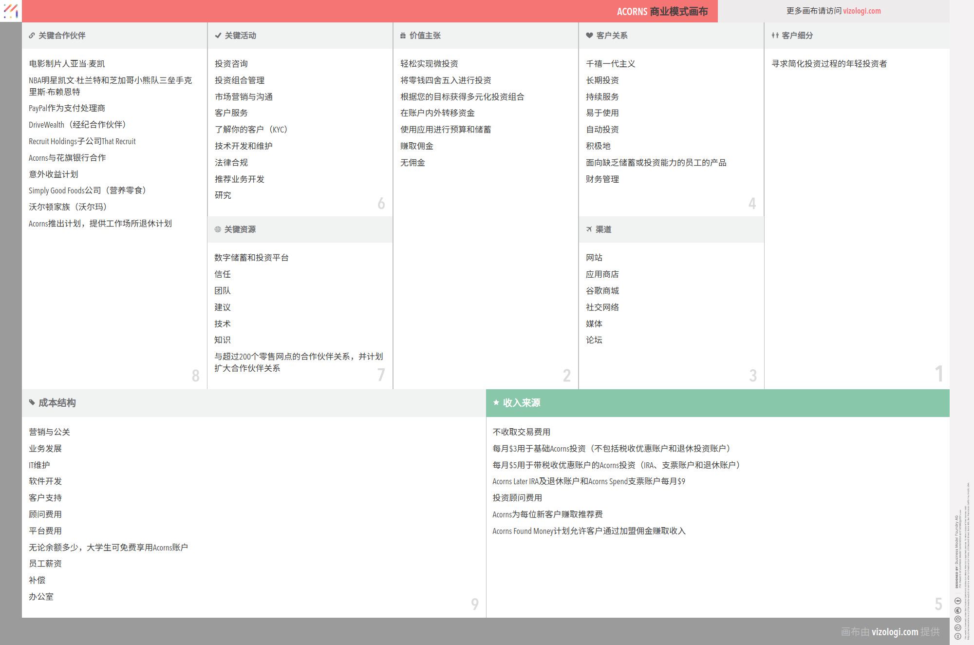Click the tag icon beside 成本结构

[x=32, y=403]
